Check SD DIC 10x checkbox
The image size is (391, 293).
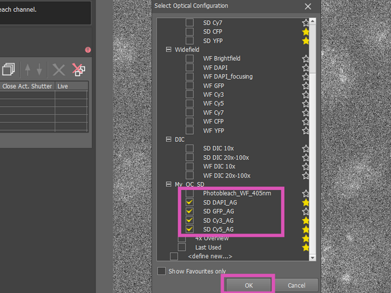point(190,148)
